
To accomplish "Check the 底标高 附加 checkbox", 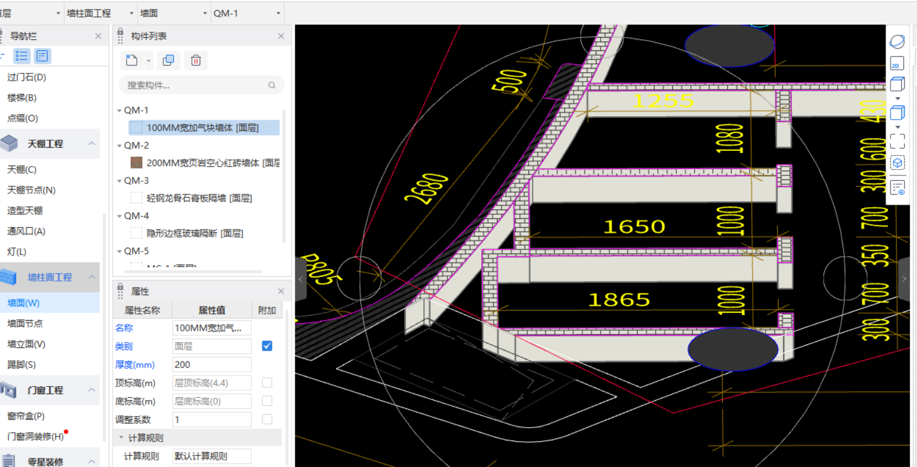I will 267,401.
